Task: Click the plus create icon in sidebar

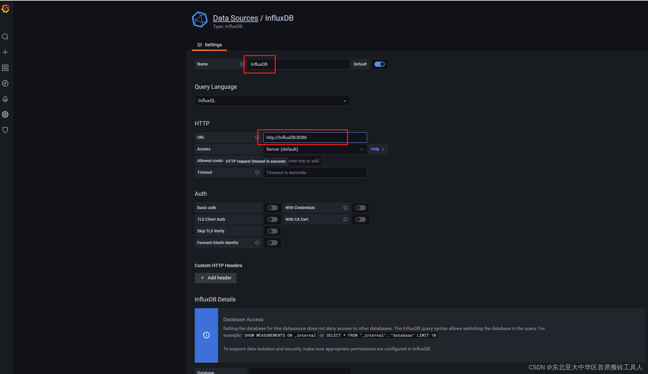Action: 5,52
